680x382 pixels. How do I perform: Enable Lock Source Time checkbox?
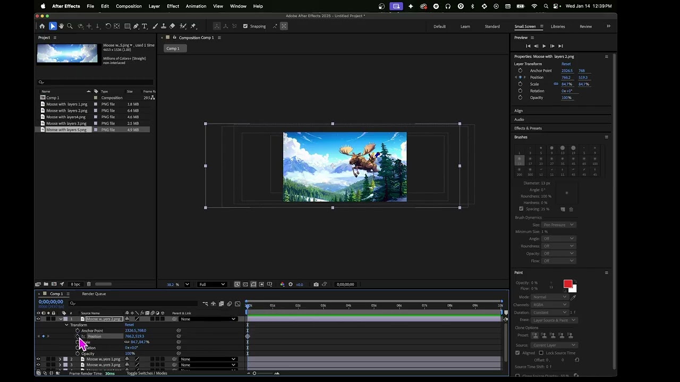pos(541,353)
